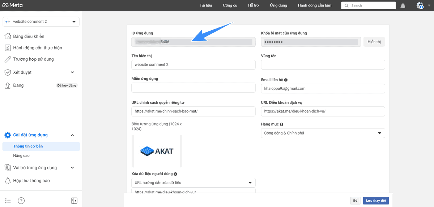The image size is (434, 207).
Task: Click the Bỏ discard button
Action: (x=355, y=201)
